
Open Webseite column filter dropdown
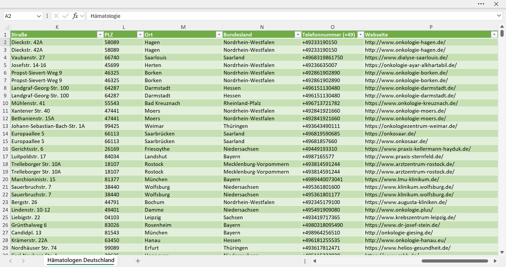[x=494, y=35]
